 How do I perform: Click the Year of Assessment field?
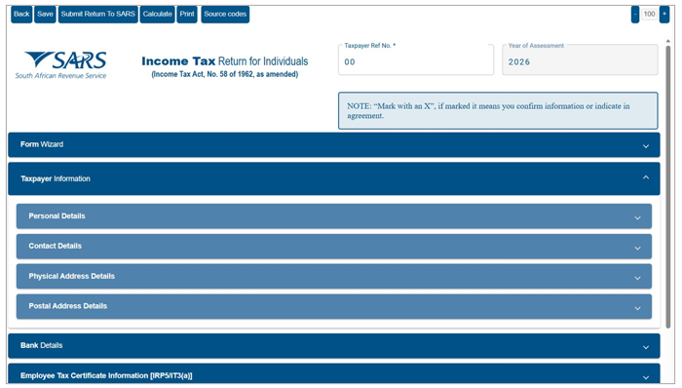pos(580,59)
